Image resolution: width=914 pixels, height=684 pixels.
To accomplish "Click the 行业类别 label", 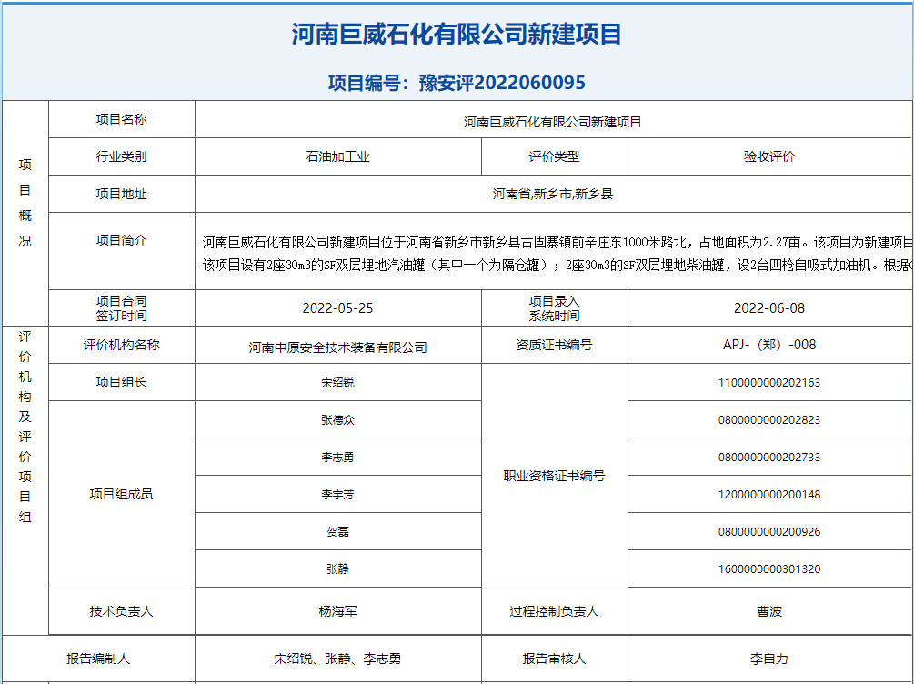I will coord(121,156).
